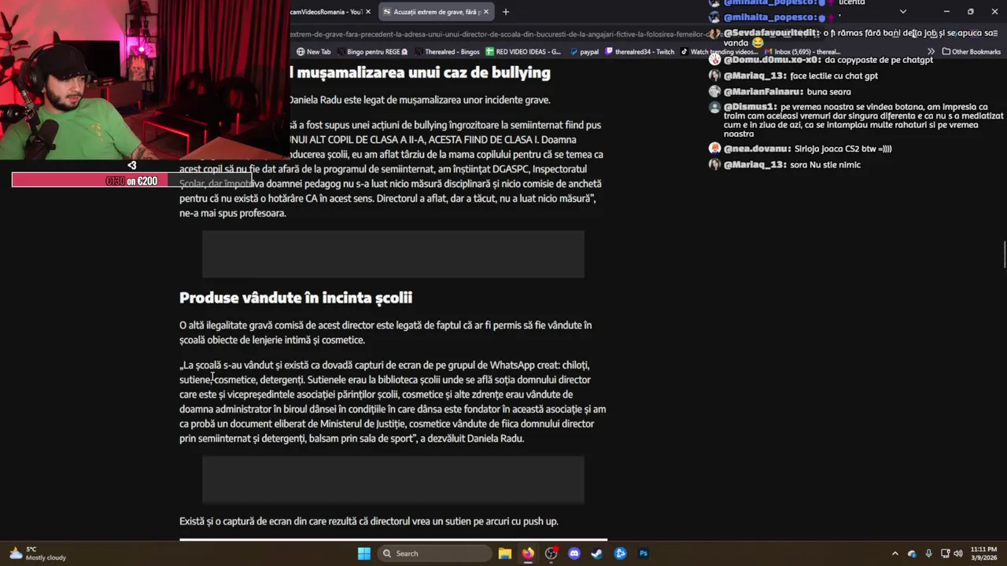The image size is (1007, 566).
Task: Switch to camVideosRomania YouTube tab
Action: coord(326,12)
